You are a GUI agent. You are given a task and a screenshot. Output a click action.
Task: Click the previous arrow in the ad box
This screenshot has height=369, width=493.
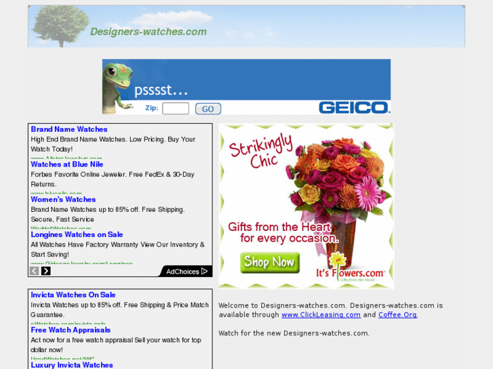tap(35, 271)
